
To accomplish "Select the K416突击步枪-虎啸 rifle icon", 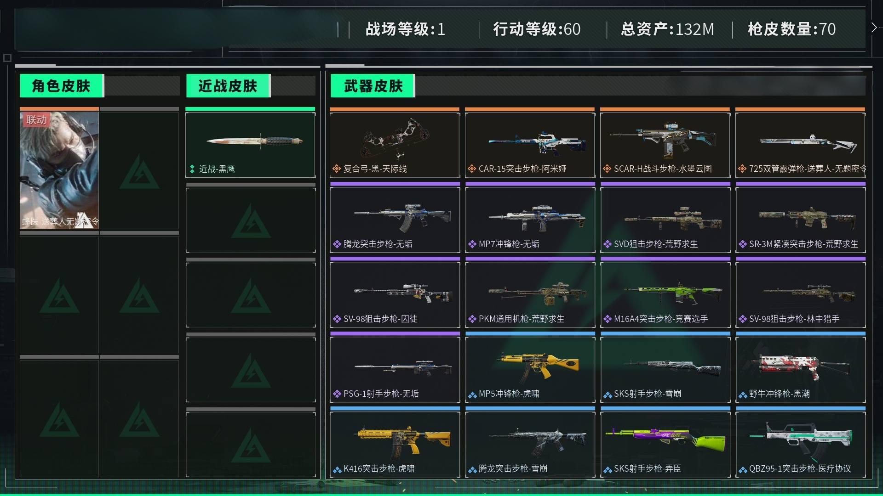I will pos(404,442).
